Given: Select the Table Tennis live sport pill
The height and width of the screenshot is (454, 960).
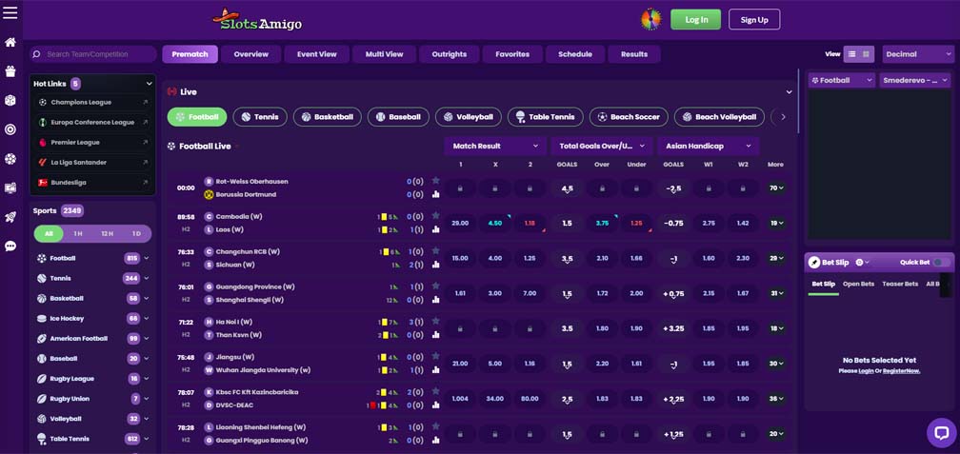Looking at the screenshot, I should coord(546,117).
